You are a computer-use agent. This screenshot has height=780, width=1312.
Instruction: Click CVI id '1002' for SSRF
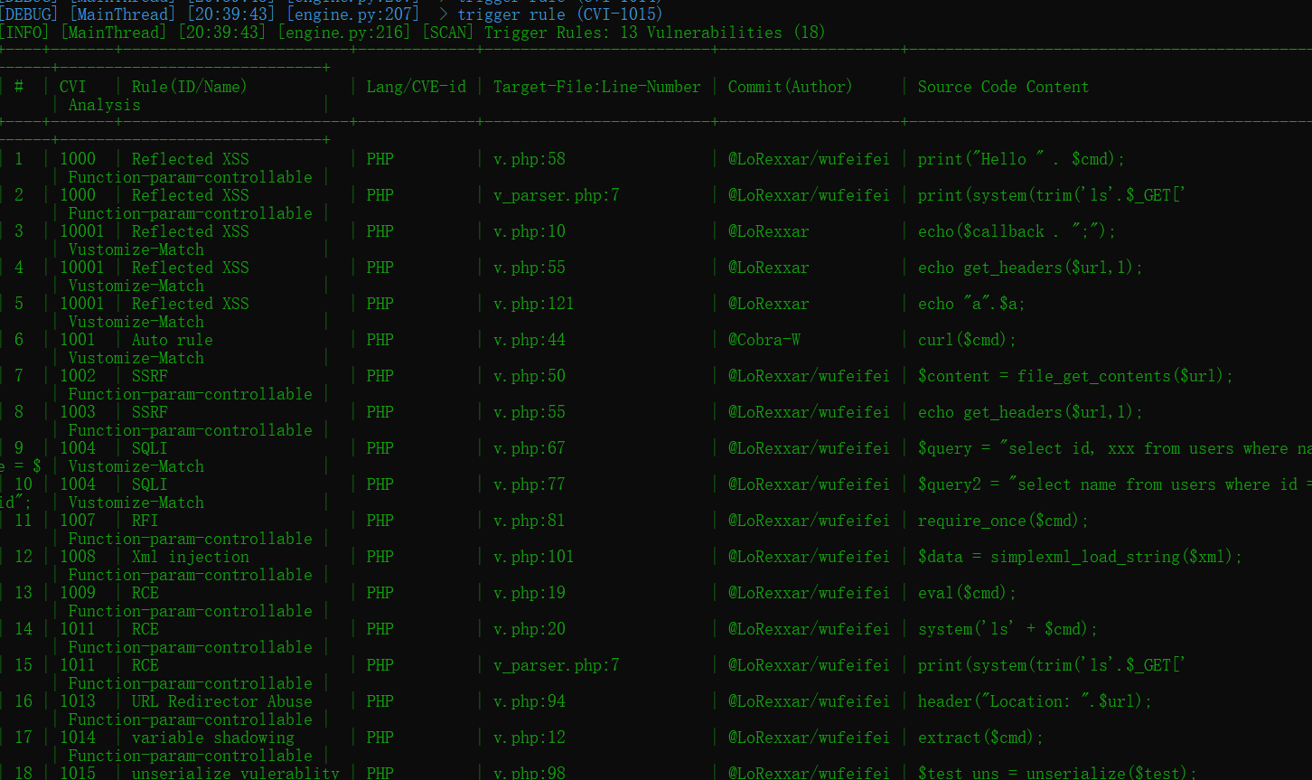pos(78,376)
